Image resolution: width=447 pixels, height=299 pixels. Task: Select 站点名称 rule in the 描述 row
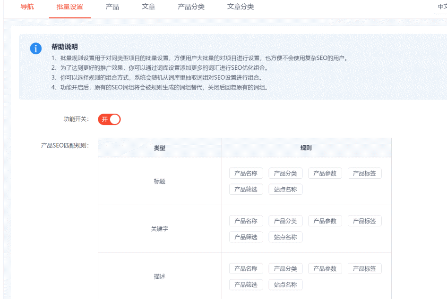(285, 284)
